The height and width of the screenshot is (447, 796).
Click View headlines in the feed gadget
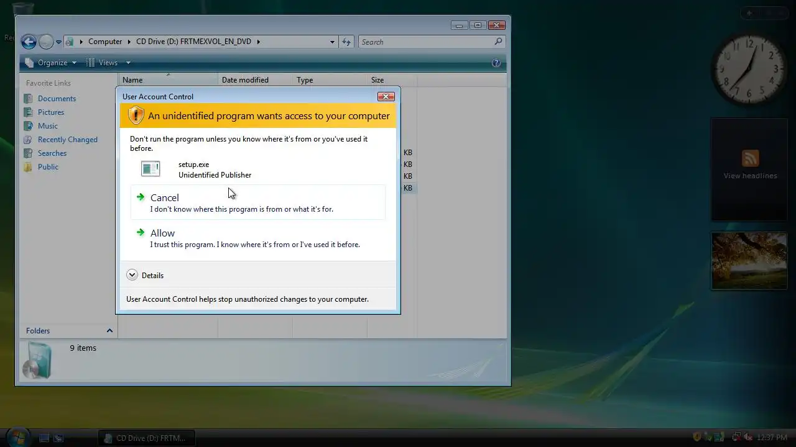(750, 176)
